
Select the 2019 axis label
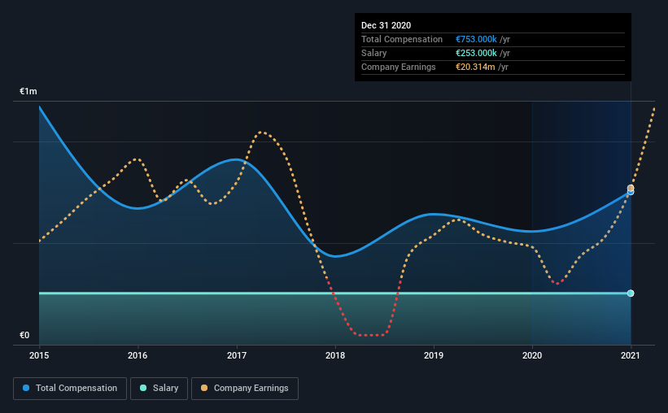coord(434,355)
